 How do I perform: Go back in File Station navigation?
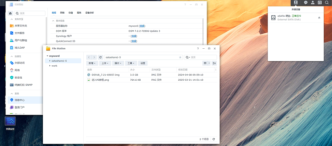pos(89,57)
